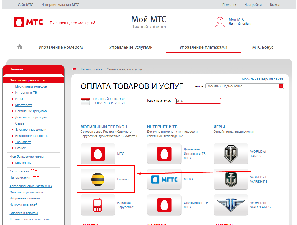Viewport: 297px width, 225px height.
Task: Open the МОБИЛЬНЫЙ ТЕЛЕФОН category heading
Action: (x=104, y=127)
